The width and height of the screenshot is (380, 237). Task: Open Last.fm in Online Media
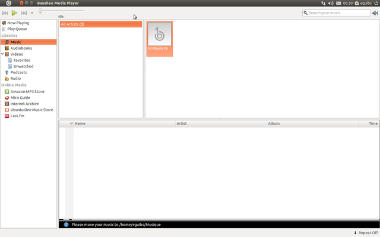point(17,116)
